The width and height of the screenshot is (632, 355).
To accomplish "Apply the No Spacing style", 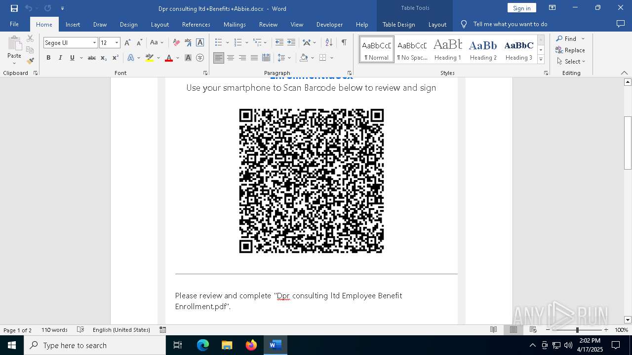I will click(412, 49).
